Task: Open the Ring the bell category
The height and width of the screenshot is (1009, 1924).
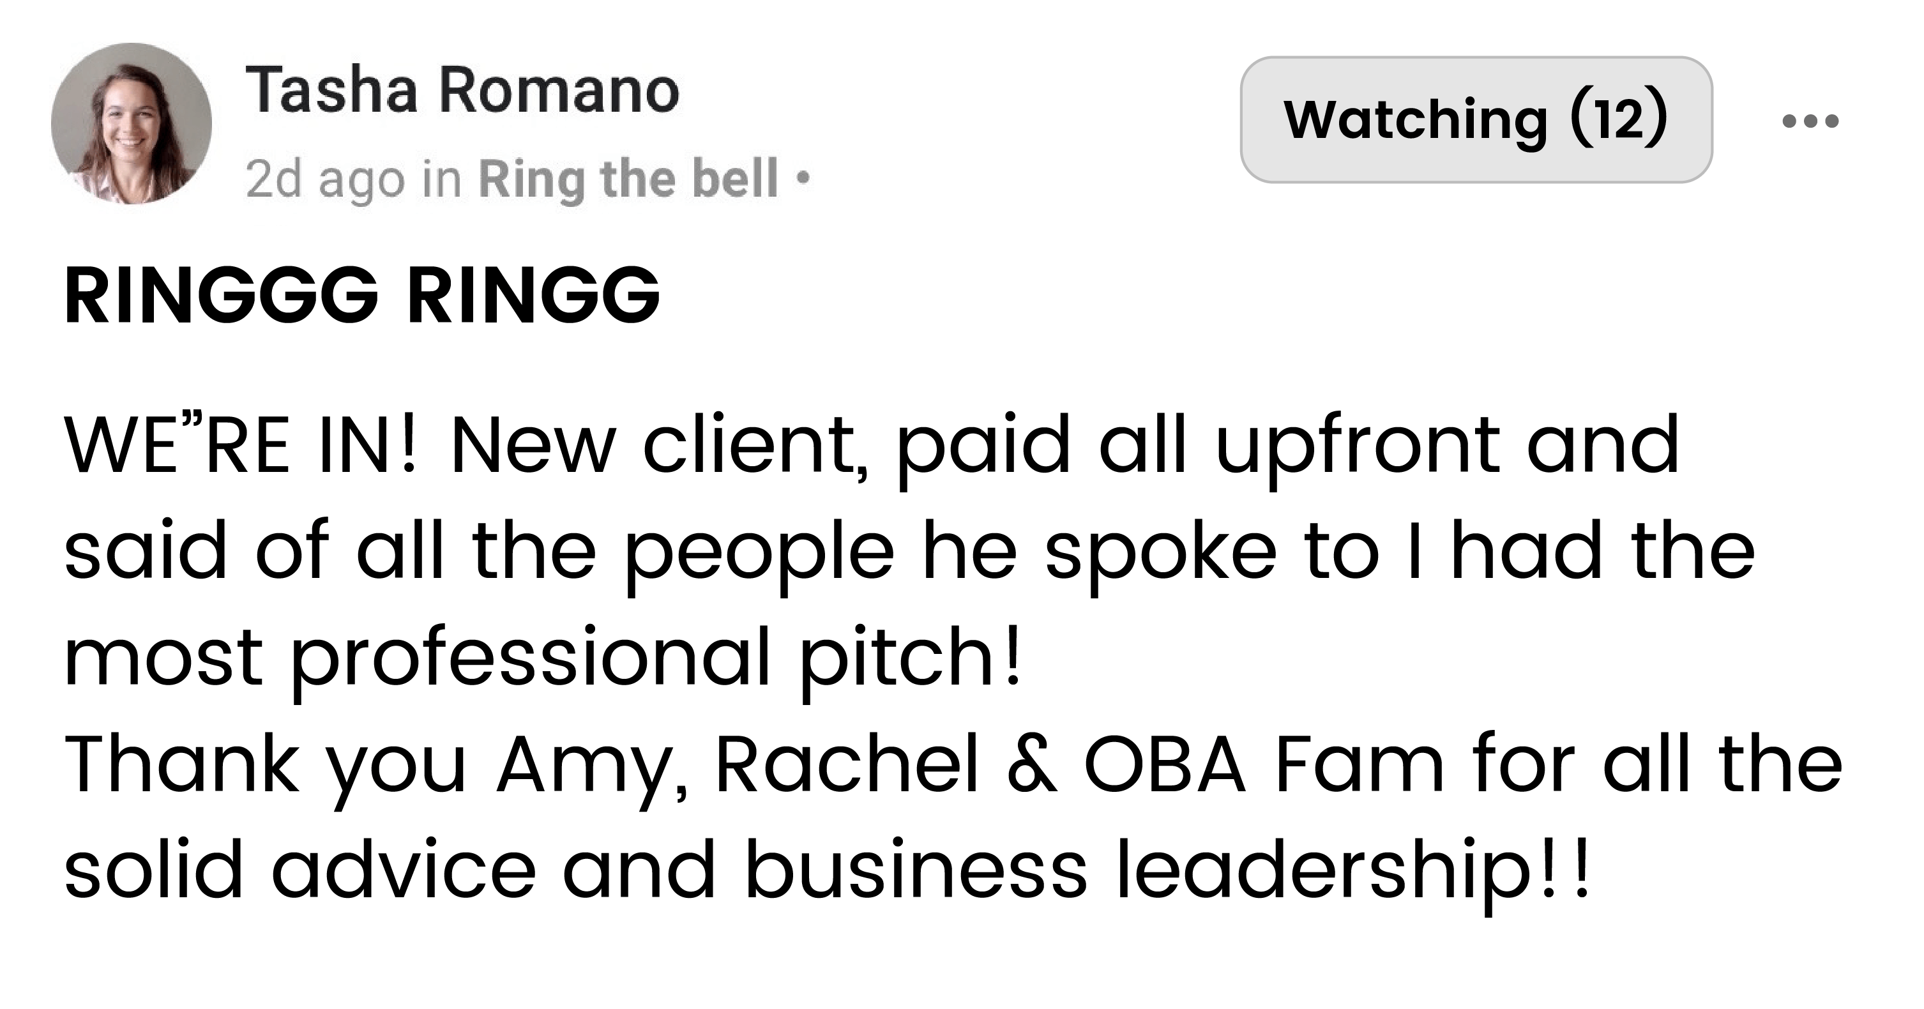Action: pos(628,179)
